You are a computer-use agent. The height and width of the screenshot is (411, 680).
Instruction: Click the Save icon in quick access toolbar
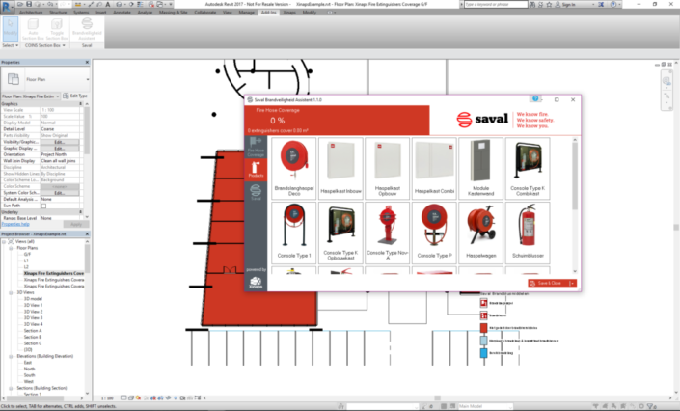(29, 4)
